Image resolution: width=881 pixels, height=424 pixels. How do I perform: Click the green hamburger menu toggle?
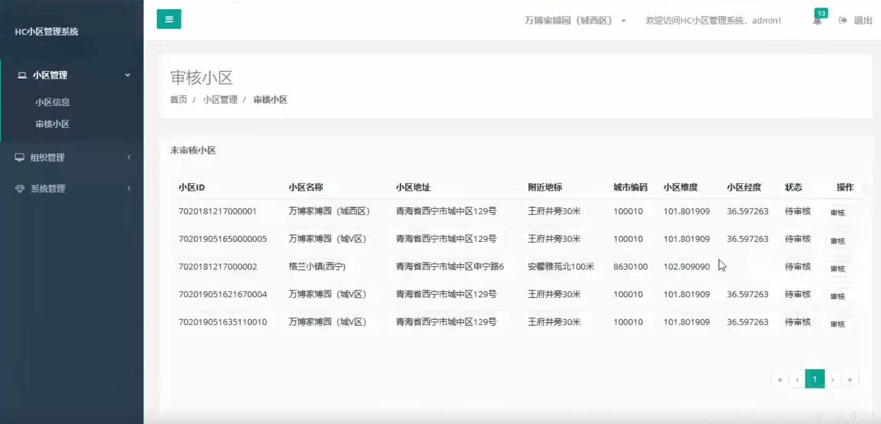point(169,19)
